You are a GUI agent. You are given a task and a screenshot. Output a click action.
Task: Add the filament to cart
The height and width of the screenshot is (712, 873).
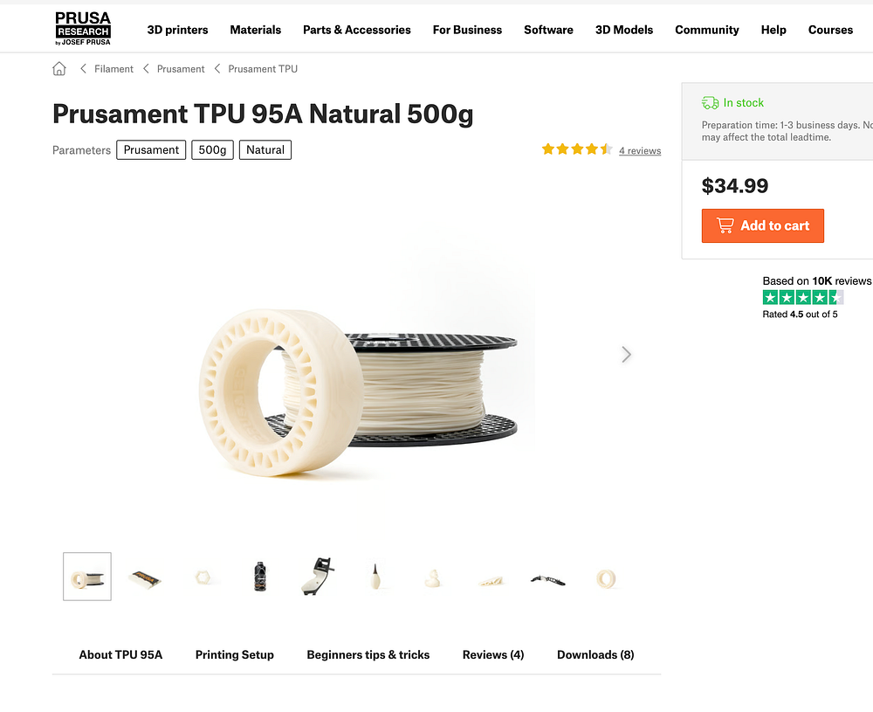pyautogui.click(x=763, y=225)
